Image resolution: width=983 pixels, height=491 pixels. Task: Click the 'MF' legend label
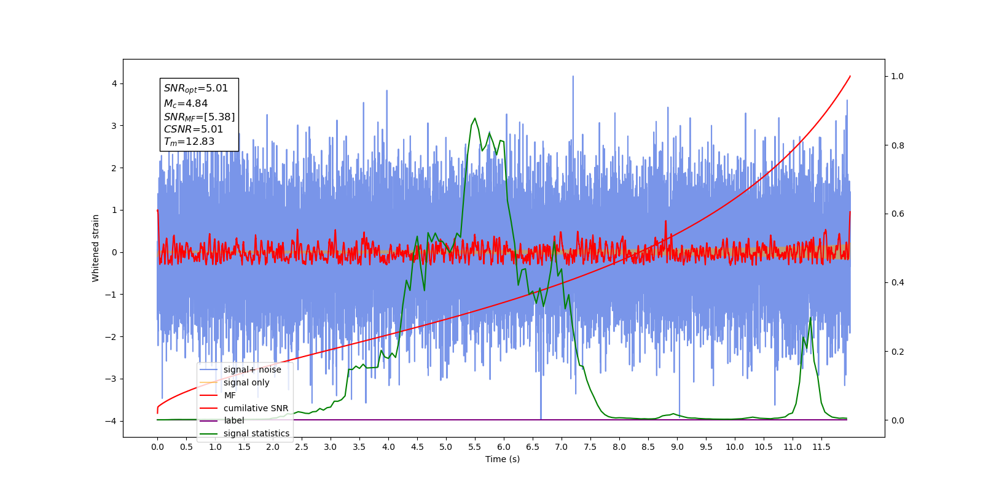click(x=230, y=395)
